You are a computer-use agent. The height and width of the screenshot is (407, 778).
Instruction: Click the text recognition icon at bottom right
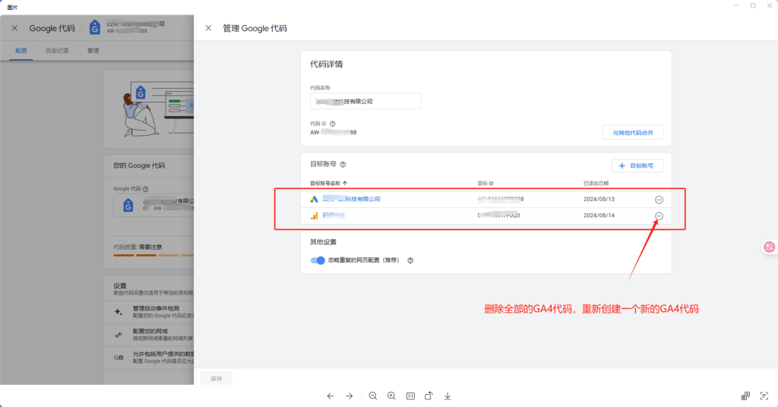[x=764, y=396]
